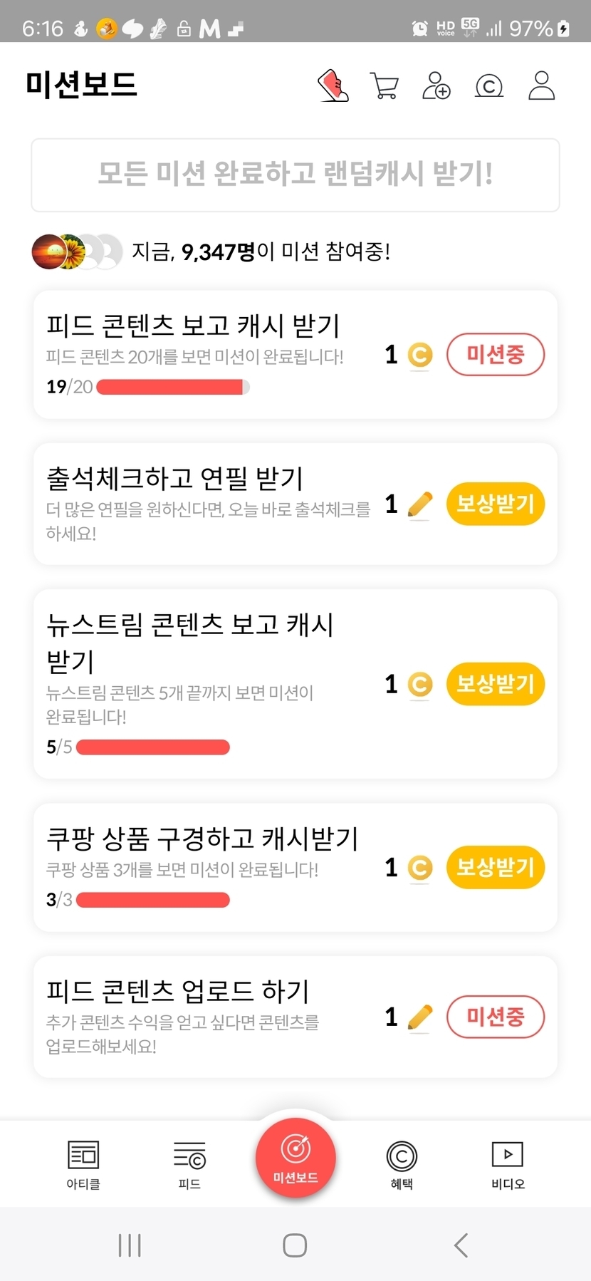Screen dimensions: 591x1281
Task: Switch to the 피드 tab
Action: [x=189, y=1164]
